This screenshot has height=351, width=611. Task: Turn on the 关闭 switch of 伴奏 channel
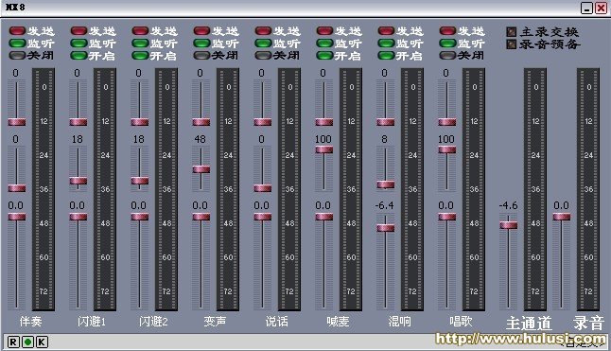pos(17,55)
